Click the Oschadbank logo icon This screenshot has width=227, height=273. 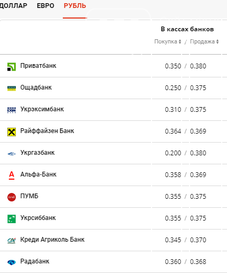12,89
